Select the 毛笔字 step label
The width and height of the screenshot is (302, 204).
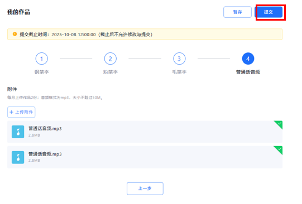tap(179, 72)
